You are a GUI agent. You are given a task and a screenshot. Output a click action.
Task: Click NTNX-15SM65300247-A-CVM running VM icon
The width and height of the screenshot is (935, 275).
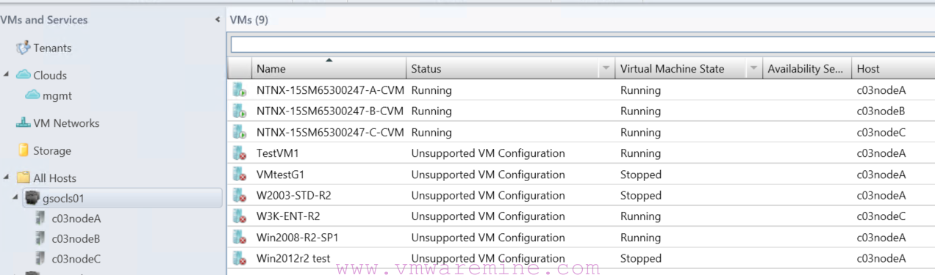pos(239,90)
